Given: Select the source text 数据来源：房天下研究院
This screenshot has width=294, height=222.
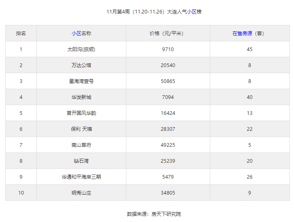Looking at the screenshot, I should tap(154, 214).
